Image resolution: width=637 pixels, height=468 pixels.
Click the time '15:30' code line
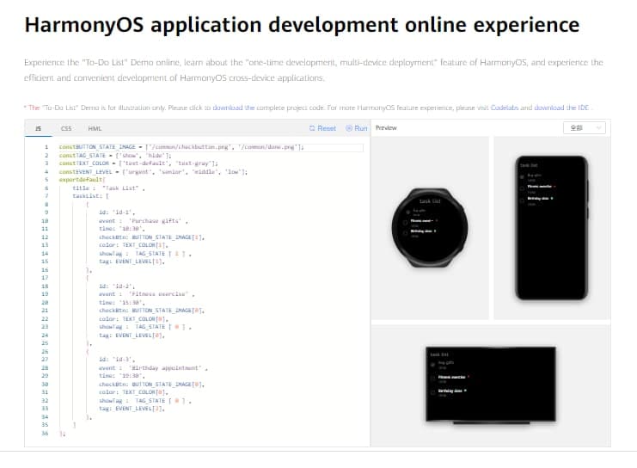122,303
